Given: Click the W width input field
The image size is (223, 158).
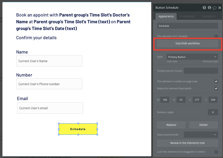Looking at the screenshot, I should pyautogui.click(x=165, y=100).
